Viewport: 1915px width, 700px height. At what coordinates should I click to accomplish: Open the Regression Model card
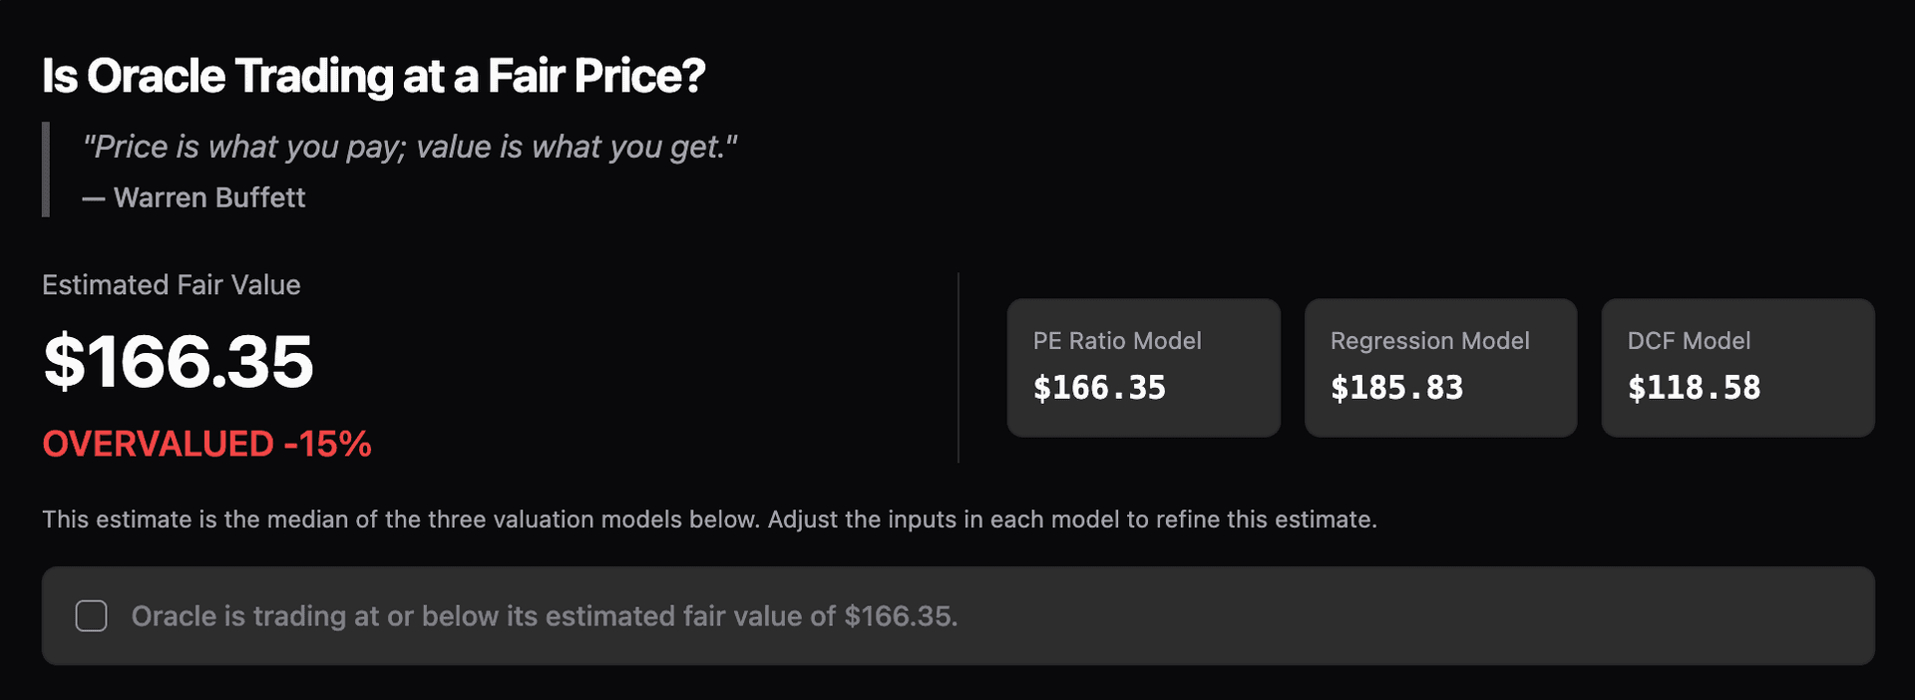[1440, 367]
